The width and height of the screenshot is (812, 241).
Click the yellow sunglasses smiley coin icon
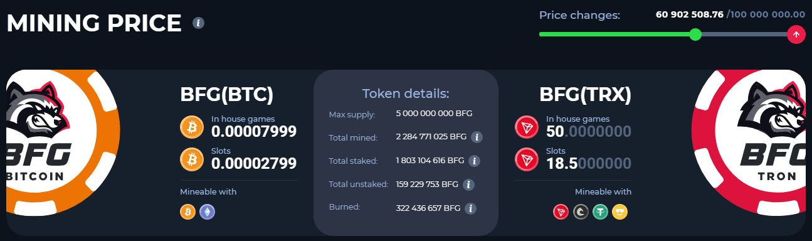pyautogui.click(x=620, y=212)
